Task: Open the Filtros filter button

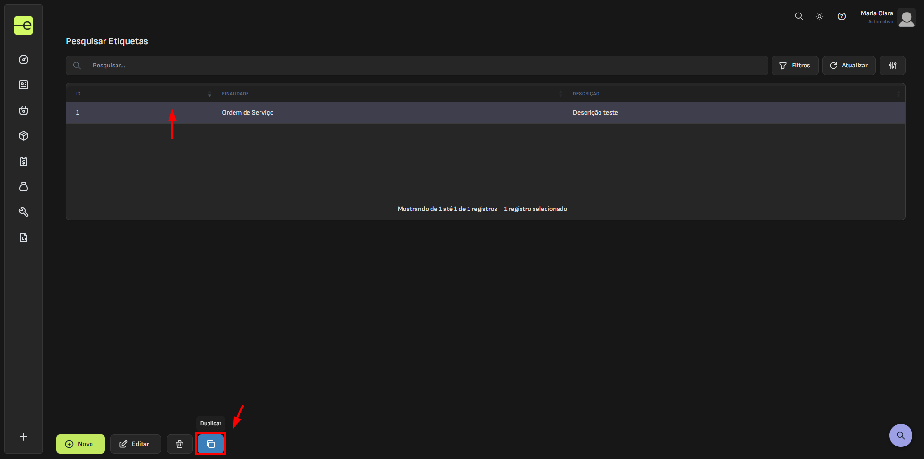Action: tap(795, 66)
